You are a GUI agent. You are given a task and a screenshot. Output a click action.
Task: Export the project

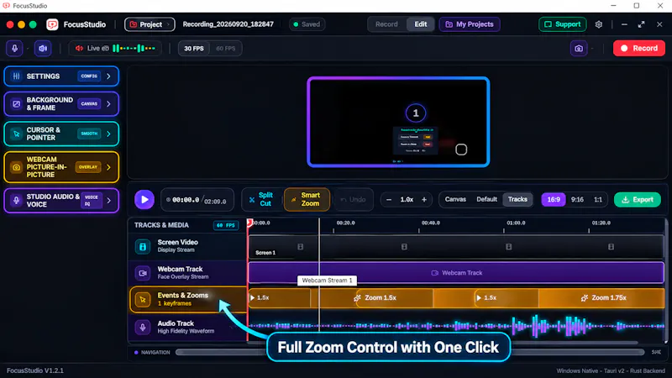coord(638,200)
